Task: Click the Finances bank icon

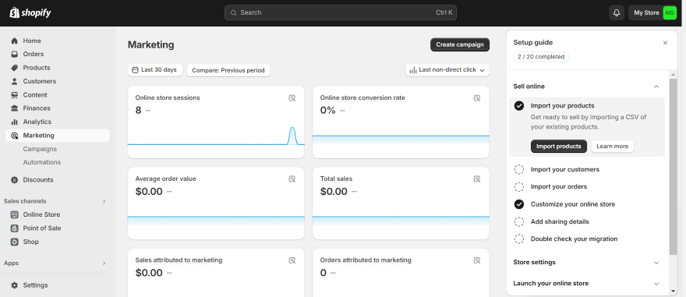Action: pos(15,108)
